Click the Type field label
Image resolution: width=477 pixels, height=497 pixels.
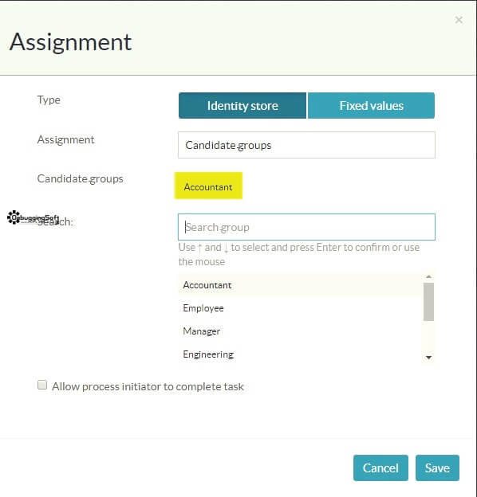click(x=49, y=100)
